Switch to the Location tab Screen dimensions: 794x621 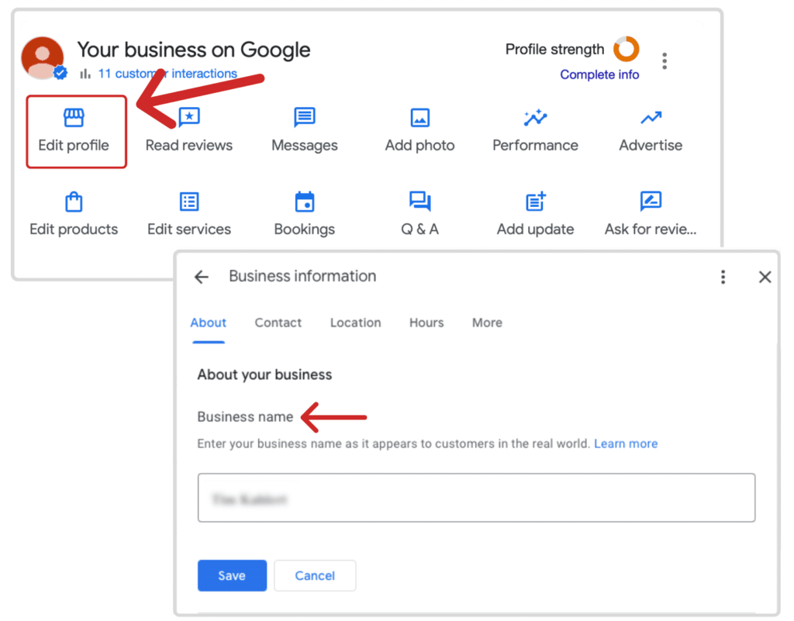point(355,323)
